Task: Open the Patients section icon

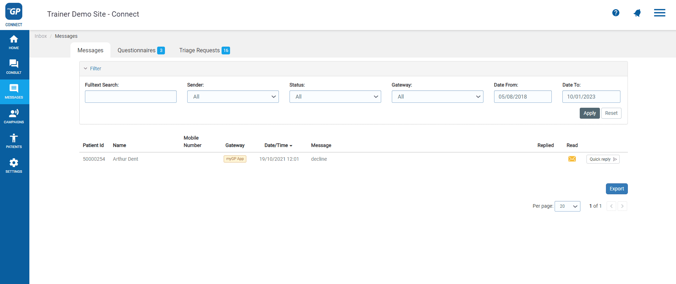Action: click(x=14, y=141)
